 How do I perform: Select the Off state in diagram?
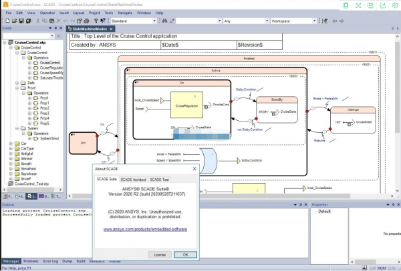click(83, 143)
